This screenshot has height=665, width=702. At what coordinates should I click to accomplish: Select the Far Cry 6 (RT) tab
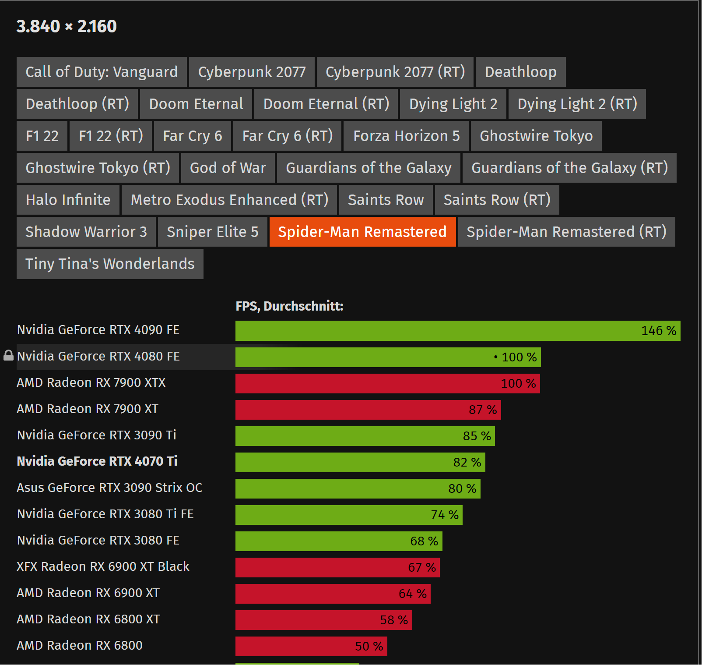(x=288, y=136)
